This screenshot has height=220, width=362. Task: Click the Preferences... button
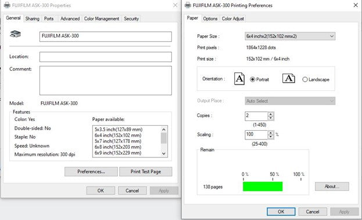91,172
